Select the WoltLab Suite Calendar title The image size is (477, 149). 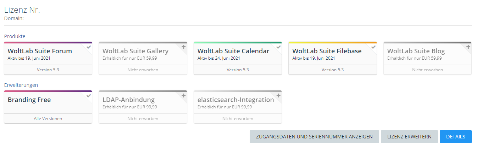[233, 51]
